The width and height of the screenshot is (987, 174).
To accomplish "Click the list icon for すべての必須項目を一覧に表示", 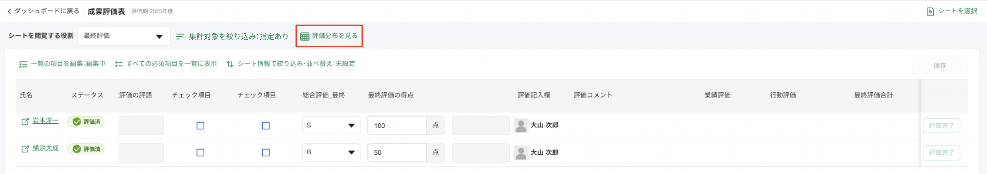I will 119,64.
